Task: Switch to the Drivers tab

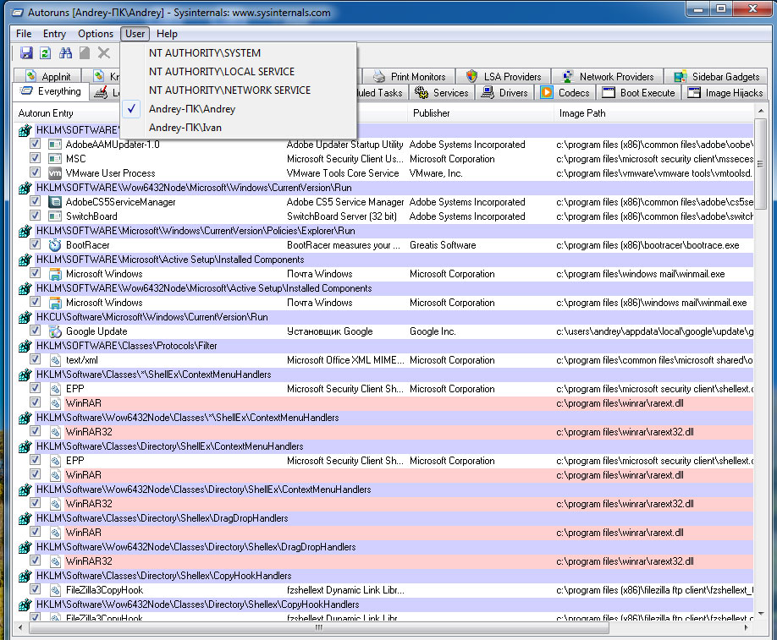Action: (505, 93)
